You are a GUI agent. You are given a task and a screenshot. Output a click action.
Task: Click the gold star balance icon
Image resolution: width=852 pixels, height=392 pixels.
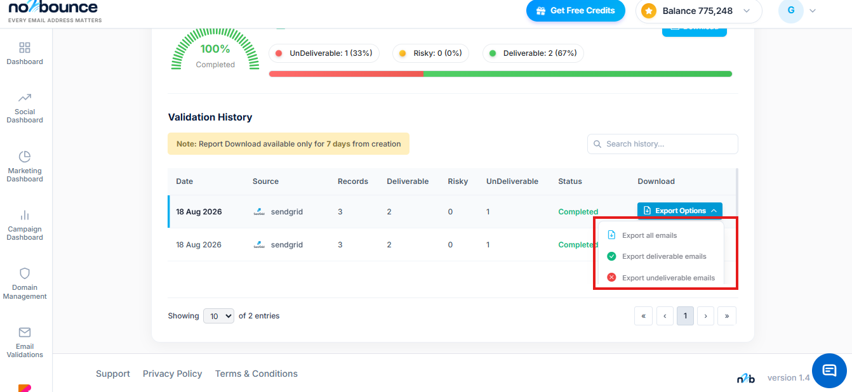click(x=648, y=11)
